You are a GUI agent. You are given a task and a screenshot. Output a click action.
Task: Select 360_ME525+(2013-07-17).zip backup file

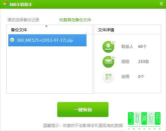coord(47,40)
